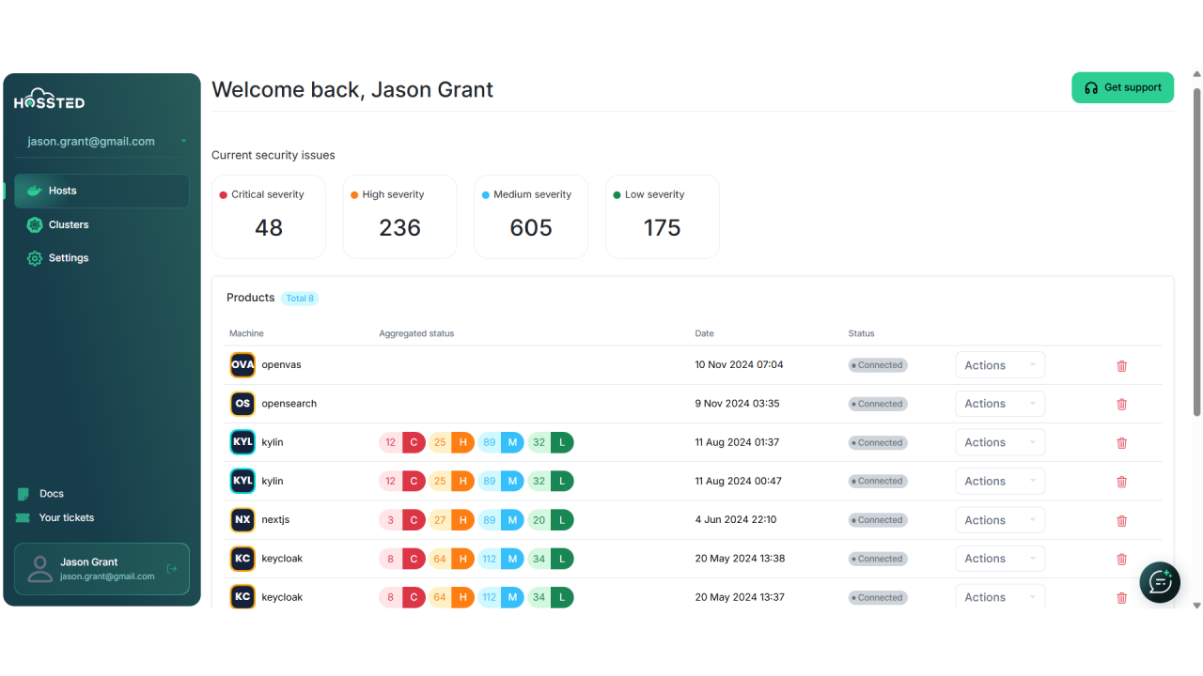
Task: Open Actions dropdown for opensearch row
Action: click(x=999, y=404)
